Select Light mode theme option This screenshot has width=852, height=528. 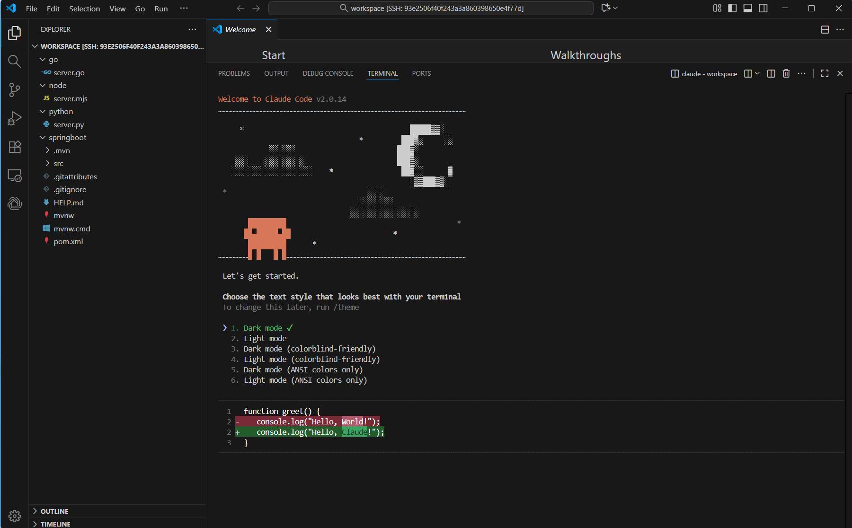[x=265, y=339]
